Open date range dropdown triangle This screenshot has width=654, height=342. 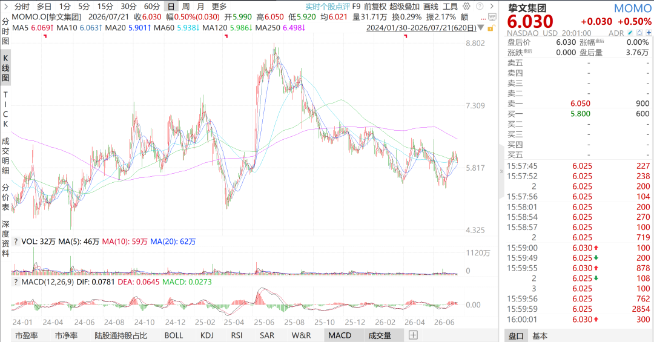pos(480,28)
